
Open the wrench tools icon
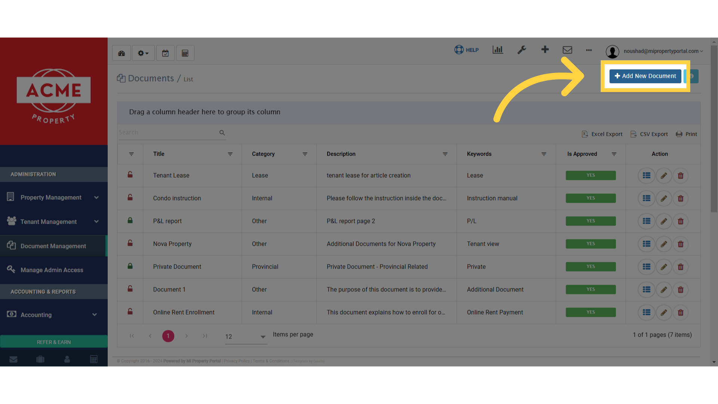[x=522, y=50]
